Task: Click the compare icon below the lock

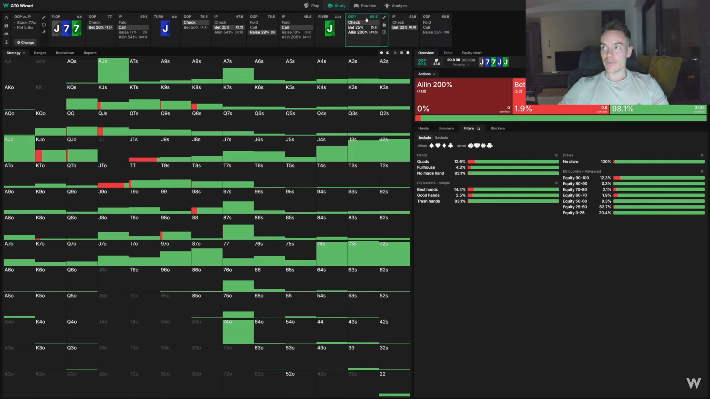Action: [384, 32]
